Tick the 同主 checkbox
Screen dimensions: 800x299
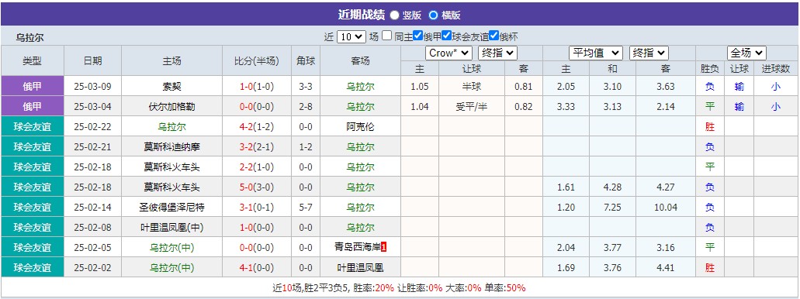pyautogui.click(x=387, y=36)
